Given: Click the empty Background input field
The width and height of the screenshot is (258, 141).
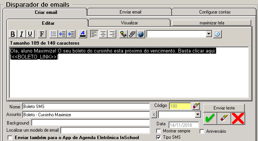Looking at the screenshot, I should coord(91,123).
